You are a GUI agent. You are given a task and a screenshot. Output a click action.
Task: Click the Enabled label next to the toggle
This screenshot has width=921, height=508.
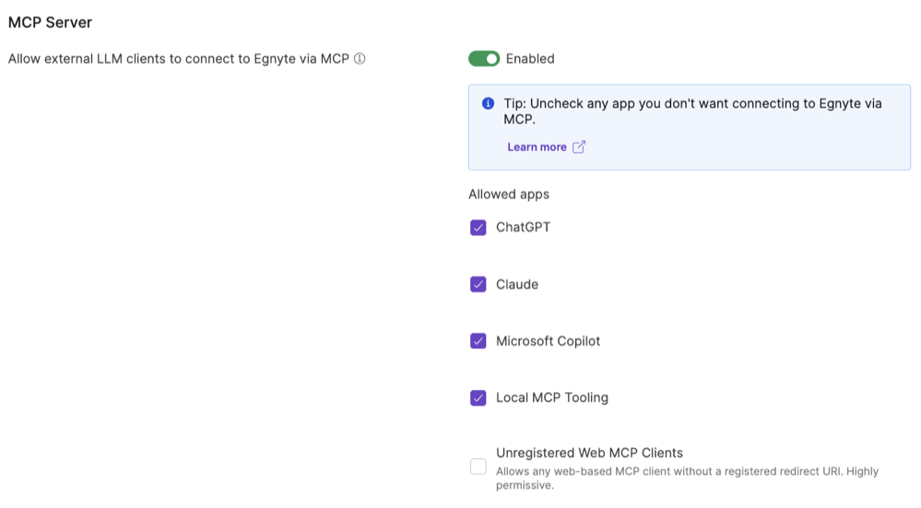tap(530, 59)
